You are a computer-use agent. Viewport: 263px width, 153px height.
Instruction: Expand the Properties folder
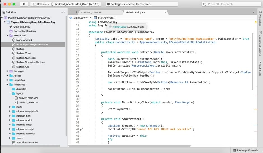[x=7, y=80]
